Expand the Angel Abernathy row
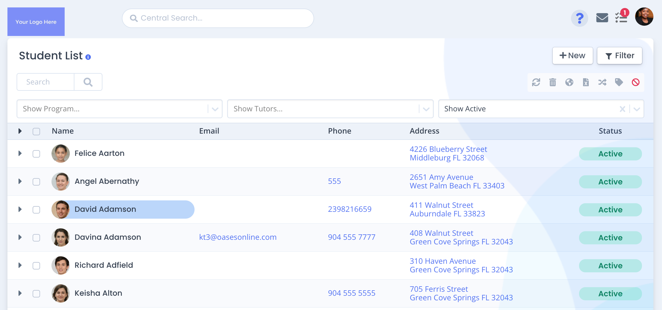This screenshot has height=310, width=662. (x=20, y=181)
